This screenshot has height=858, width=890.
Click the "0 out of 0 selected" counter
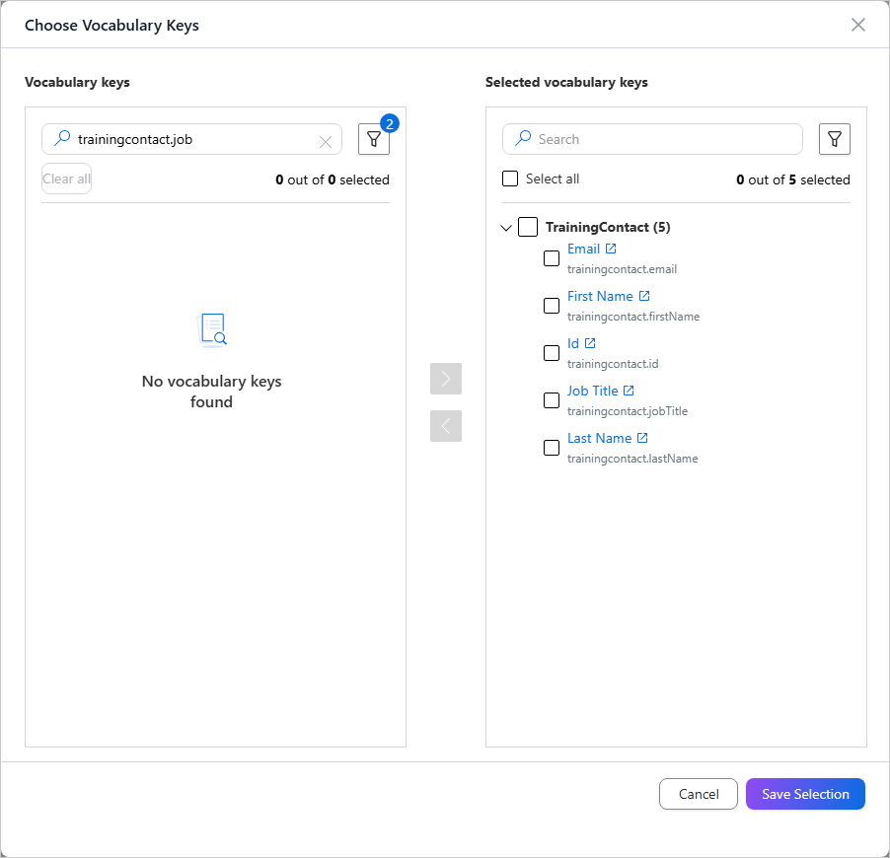tap(333, 179)
